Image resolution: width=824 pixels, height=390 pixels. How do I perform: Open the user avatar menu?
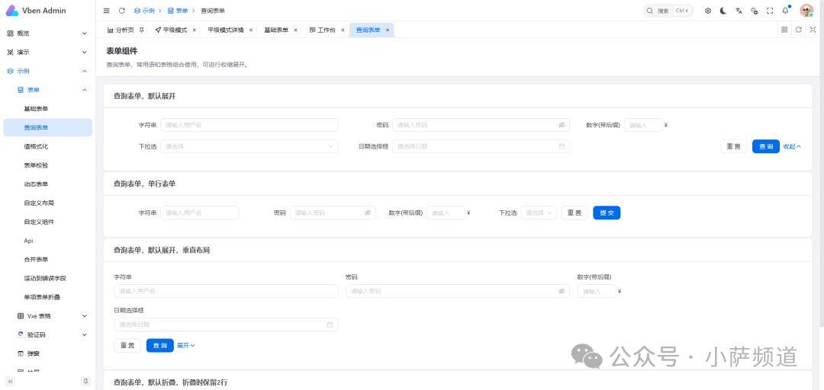[x=806, y=11]
